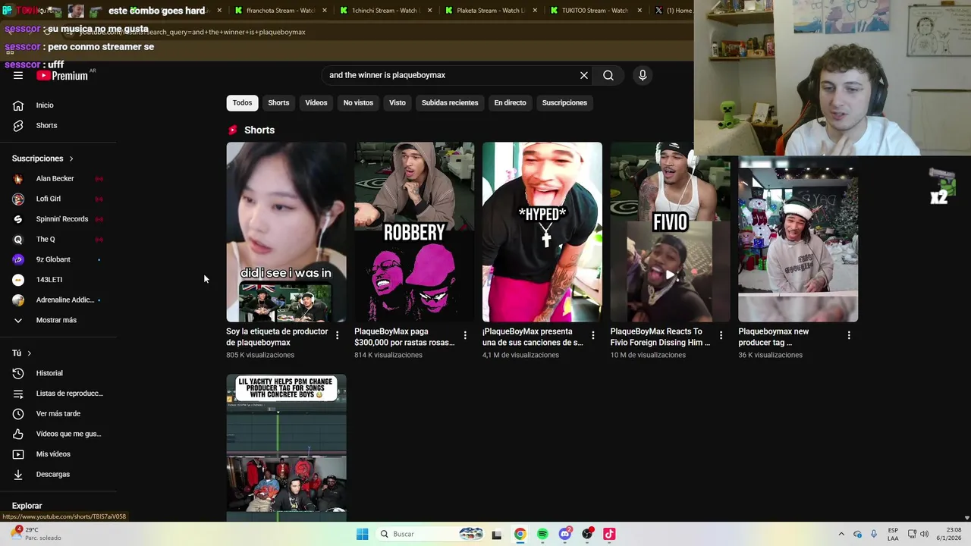
Task: Clear the search box with the X
Action: [x=584, y=75]
